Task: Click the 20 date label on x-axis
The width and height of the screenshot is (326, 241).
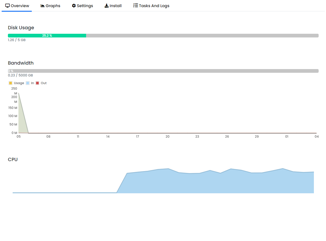Action: point(167,137)
